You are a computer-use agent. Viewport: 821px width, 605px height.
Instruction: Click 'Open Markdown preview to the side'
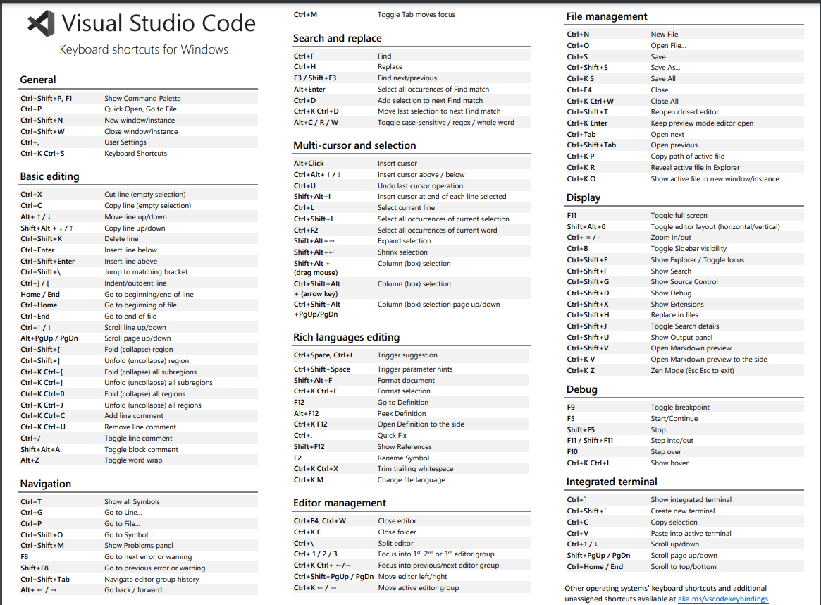tap(709, 360)
